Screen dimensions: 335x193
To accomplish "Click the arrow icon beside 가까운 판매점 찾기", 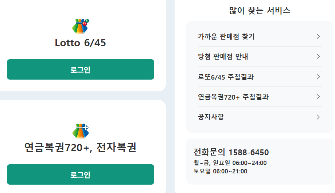I will coord(318,36).
